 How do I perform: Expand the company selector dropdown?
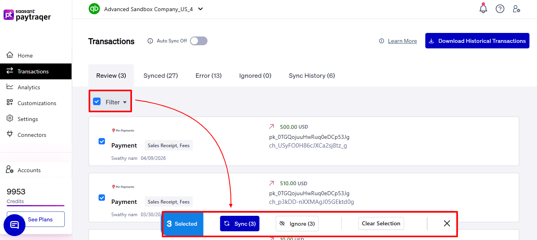point(201,9)
